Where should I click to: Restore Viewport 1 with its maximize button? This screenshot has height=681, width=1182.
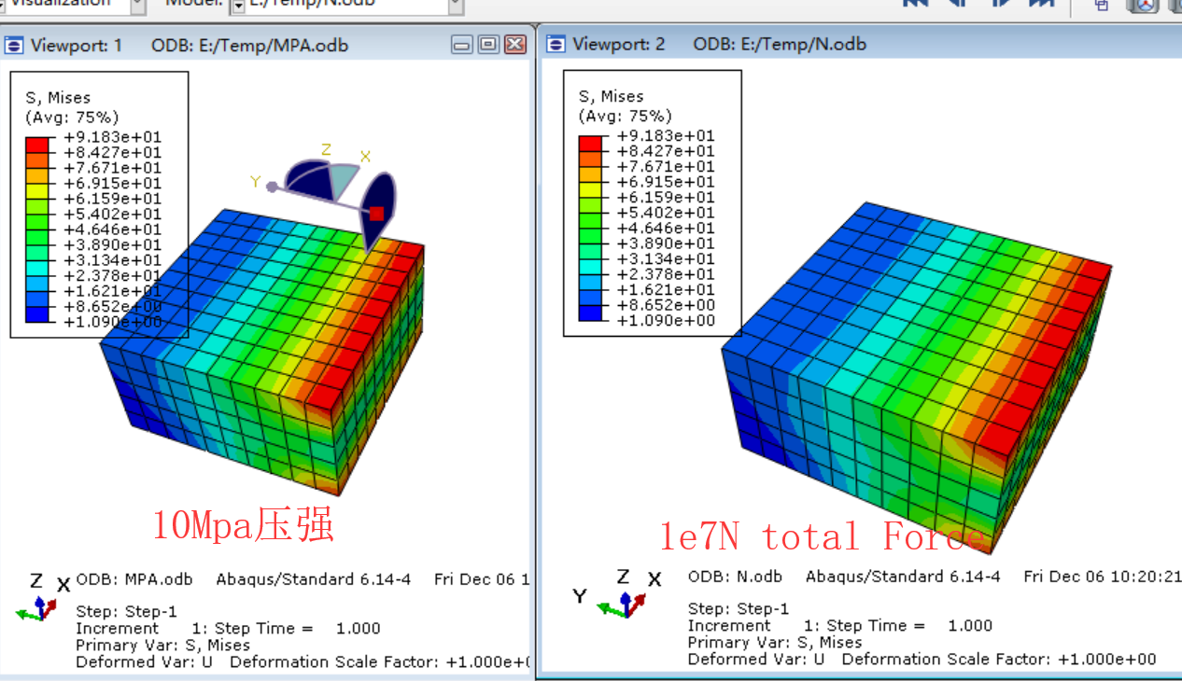point(488,43)
